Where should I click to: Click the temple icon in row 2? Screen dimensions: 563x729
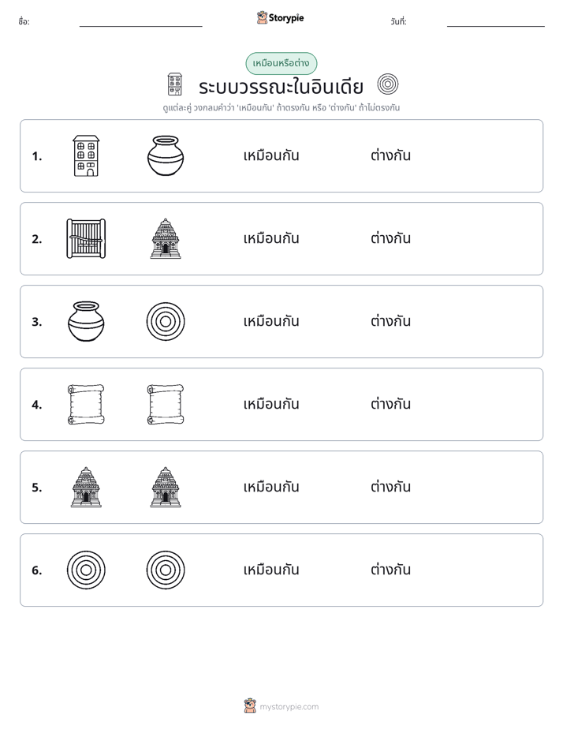click(x=166, y=238)
